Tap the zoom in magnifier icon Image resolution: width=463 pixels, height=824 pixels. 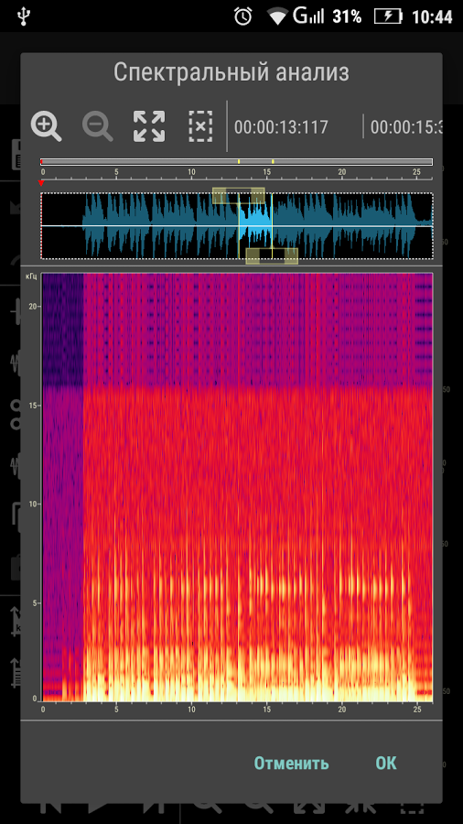tap(46, 126)
